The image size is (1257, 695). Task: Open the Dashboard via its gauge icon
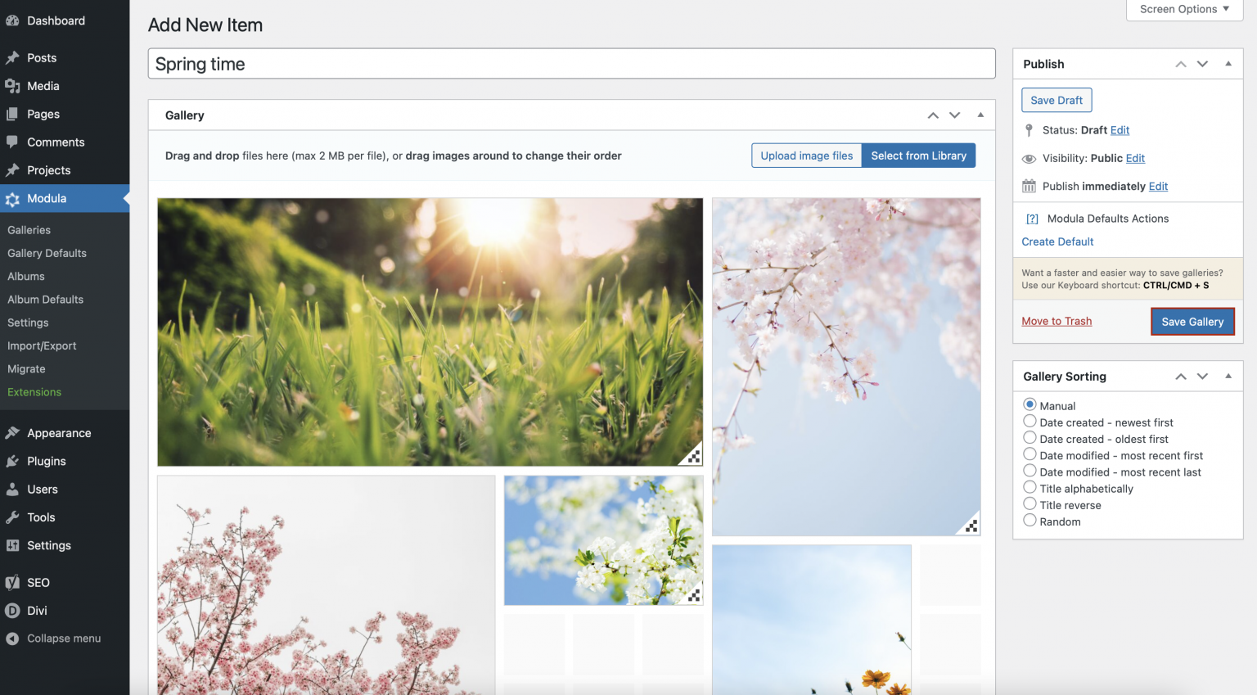point(14,20)
